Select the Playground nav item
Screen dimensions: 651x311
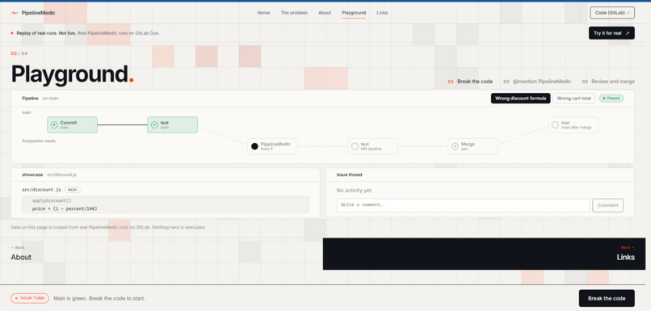(x=354, y=13)
